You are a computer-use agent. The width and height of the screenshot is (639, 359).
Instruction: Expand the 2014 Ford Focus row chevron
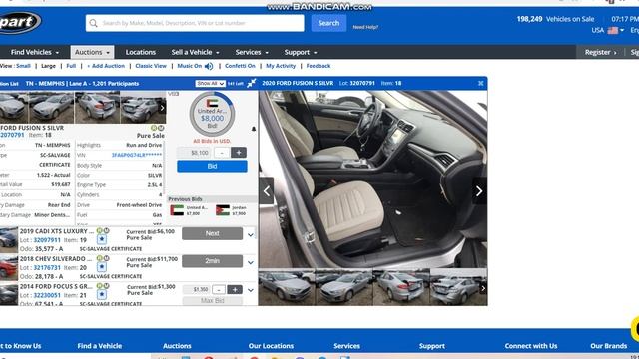pos(251,290)
